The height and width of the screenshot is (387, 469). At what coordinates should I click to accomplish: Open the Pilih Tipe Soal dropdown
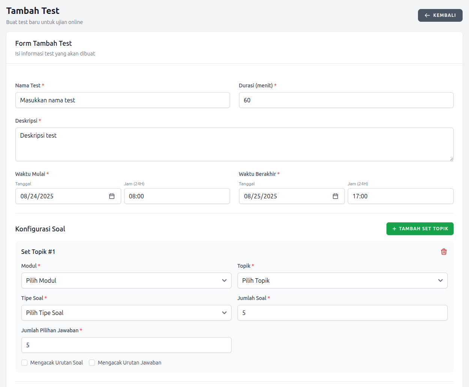click(126, 313)
